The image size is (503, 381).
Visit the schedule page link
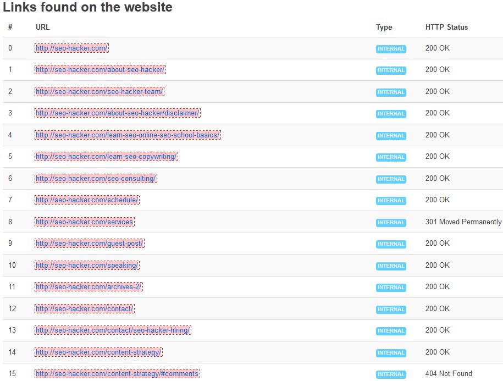tap(87, 200)
